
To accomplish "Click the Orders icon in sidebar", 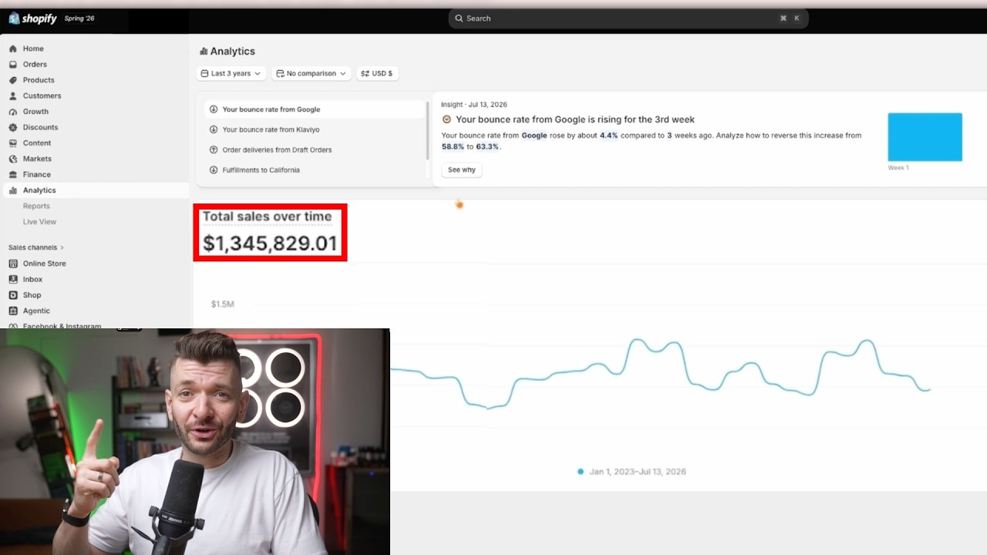I will [13, 65].
